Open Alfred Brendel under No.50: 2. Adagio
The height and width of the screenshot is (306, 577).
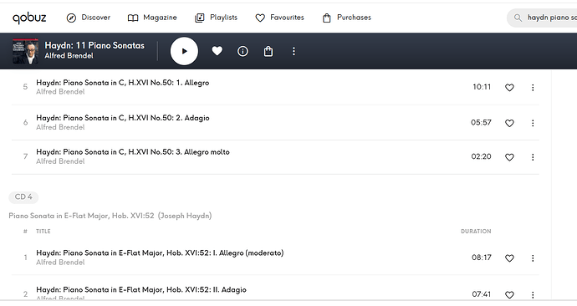tap(60, 127)
